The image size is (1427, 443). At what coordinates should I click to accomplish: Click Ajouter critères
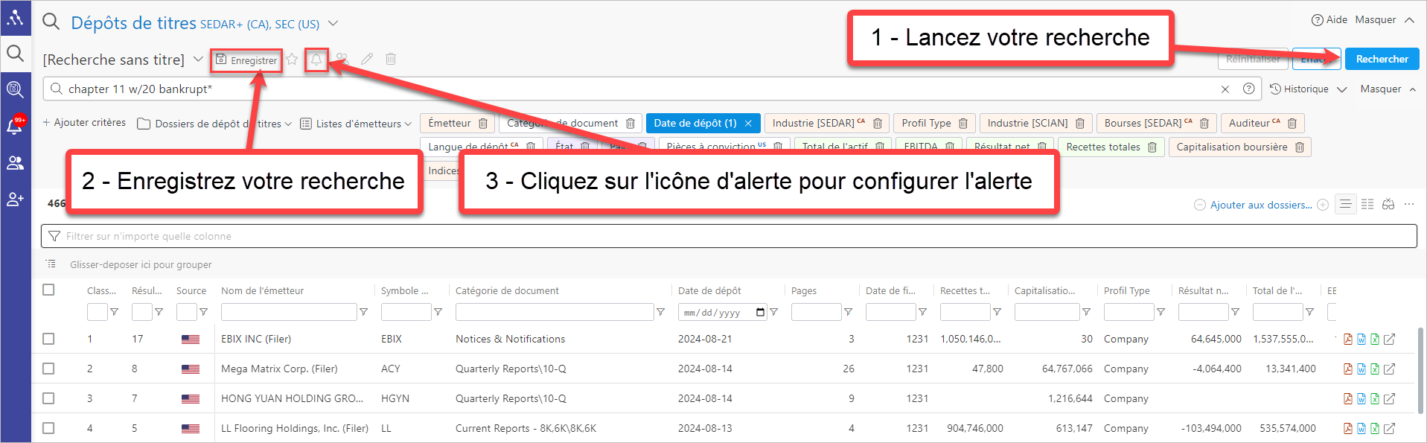coord(84,123)
